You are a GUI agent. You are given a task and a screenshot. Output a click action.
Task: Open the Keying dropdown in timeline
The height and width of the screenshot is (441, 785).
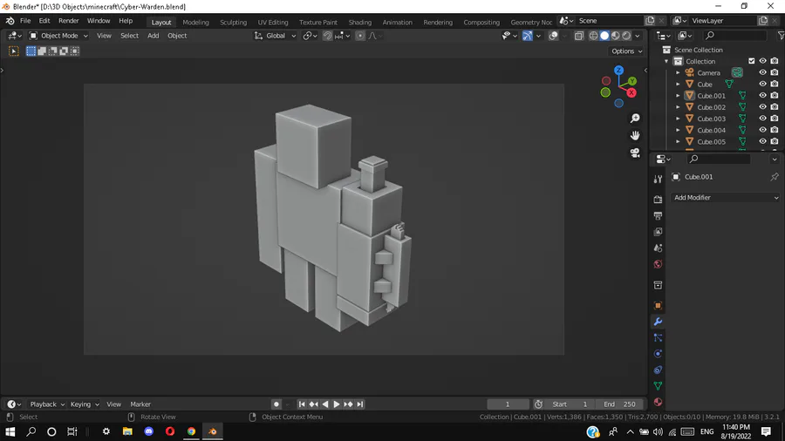click(85, 404)
